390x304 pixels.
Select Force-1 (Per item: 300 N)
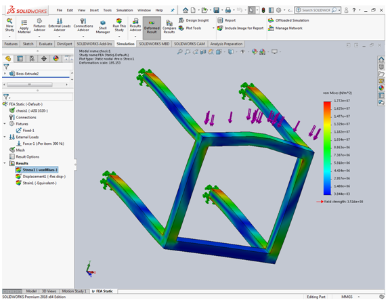coord(40,144)
